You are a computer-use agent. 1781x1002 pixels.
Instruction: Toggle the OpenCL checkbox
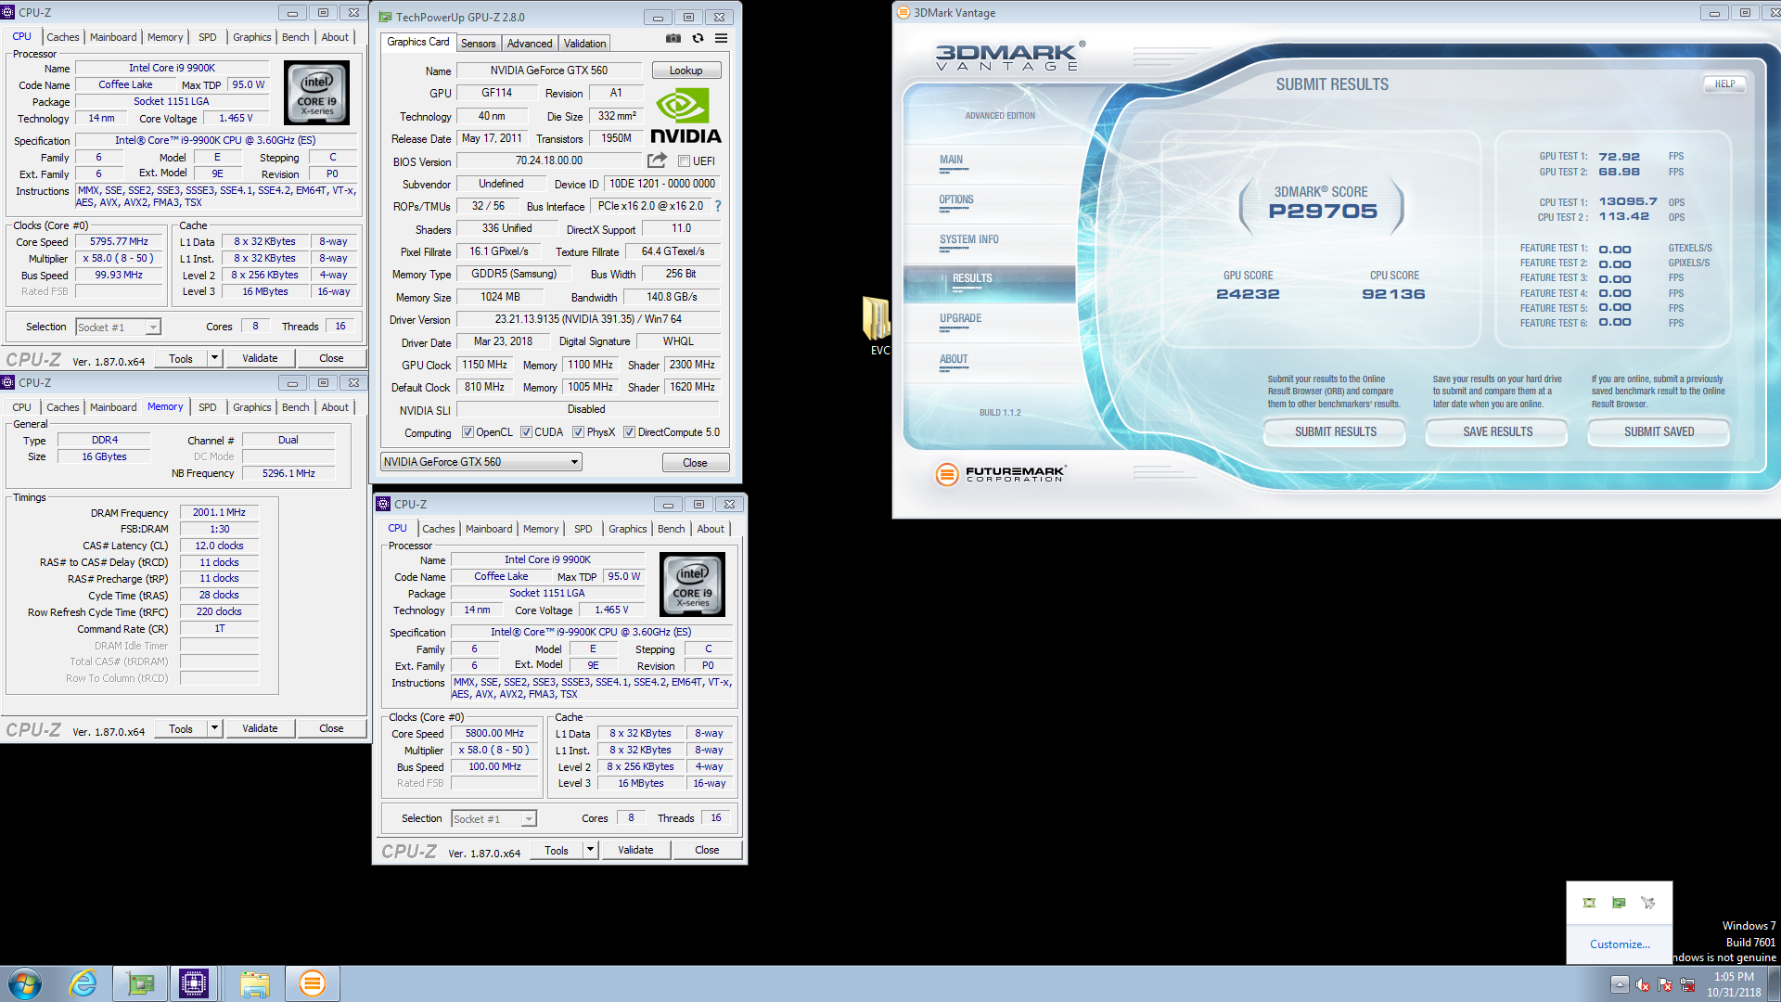click(468, 432)
